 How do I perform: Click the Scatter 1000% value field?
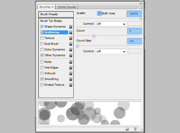click(134, 14)
